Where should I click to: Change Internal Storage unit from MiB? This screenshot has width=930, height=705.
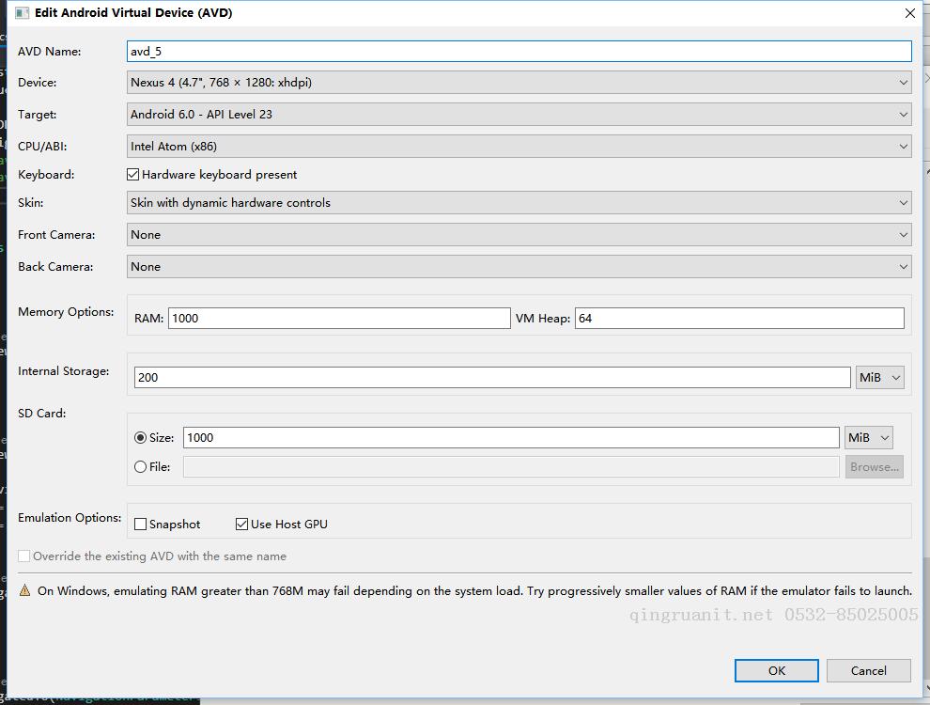point(879,378)
